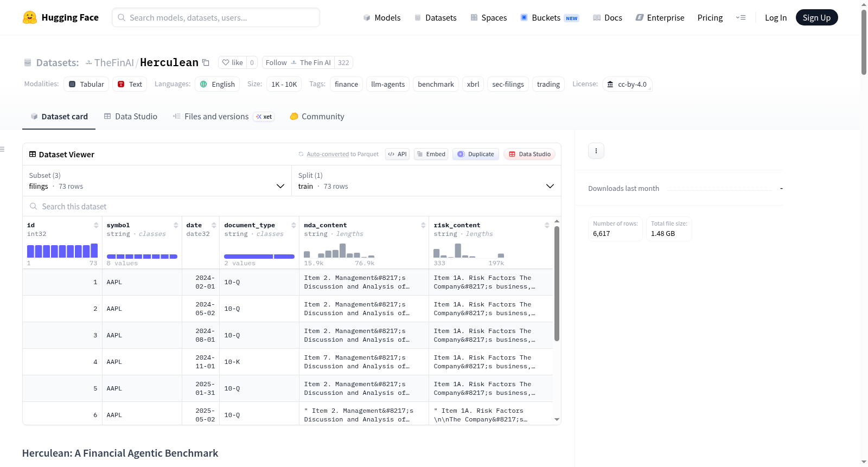Like the Herculean dataset
The height and width of the screenshot is (467, 868).
[x=232, y=62]
